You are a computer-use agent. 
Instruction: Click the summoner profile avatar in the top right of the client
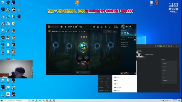click(x=123, y=27)
